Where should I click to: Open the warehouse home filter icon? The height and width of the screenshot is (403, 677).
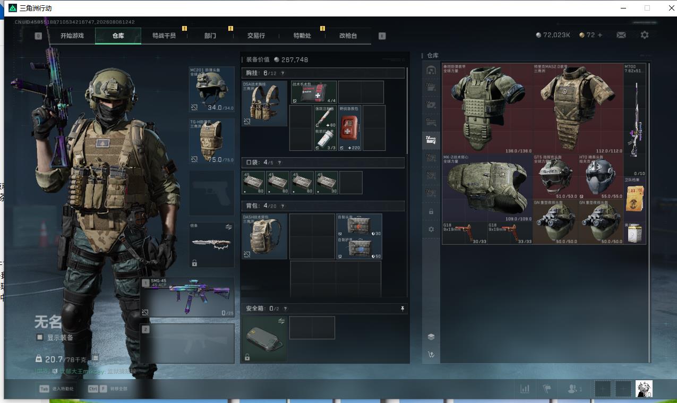tap(431, 70)
